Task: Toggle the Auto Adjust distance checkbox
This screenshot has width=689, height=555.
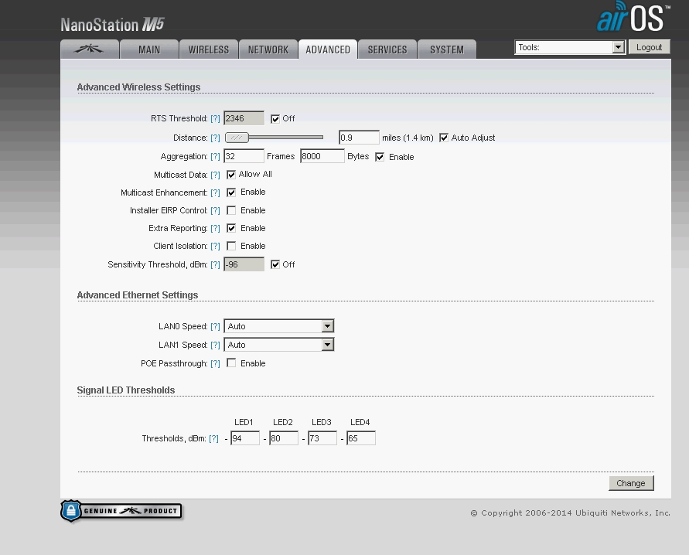Action: pyautogui.click(x=444, y=138)
